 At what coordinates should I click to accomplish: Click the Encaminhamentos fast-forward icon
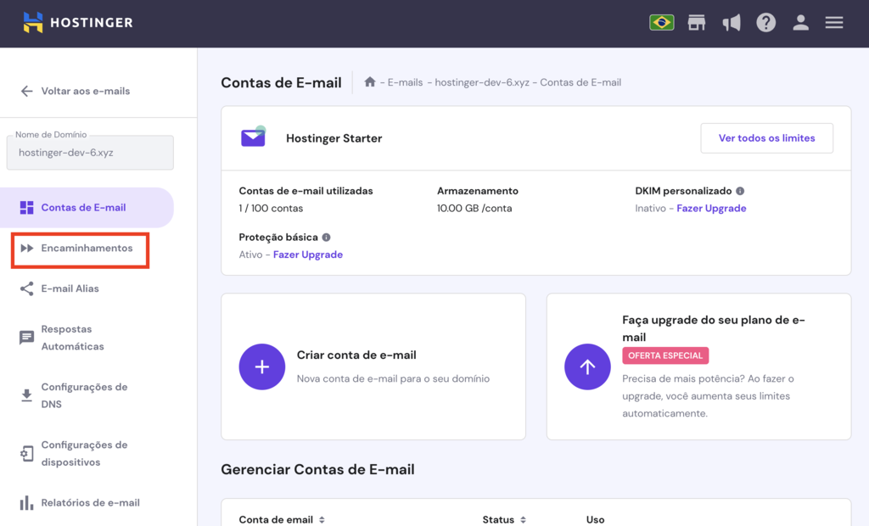click(x=26, y=248)
